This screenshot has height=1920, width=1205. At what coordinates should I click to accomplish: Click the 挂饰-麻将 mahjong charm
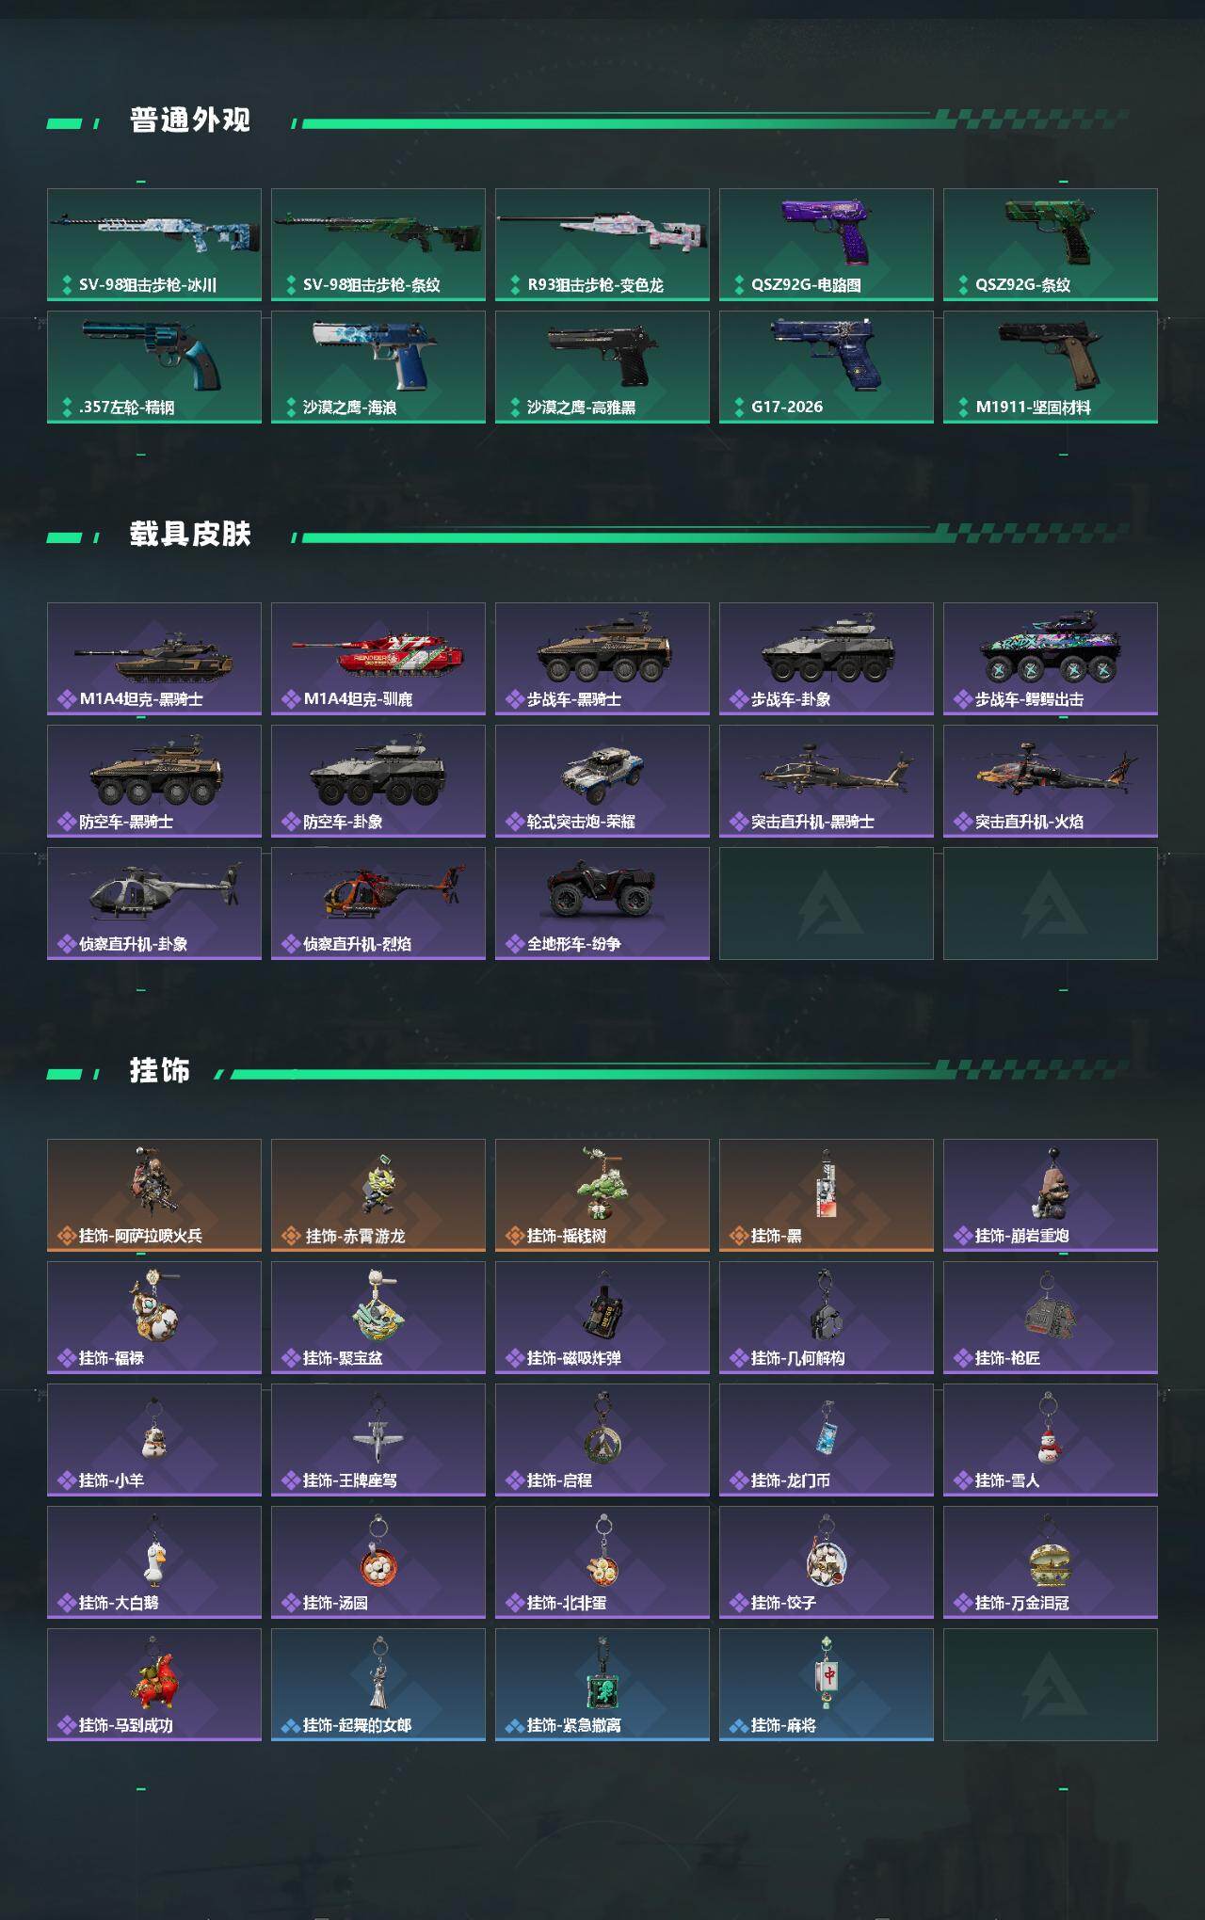pos(827,1685)
